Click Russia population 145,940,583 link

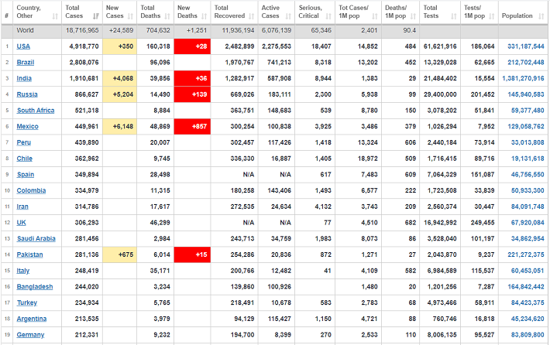click(x=526, y=94)
